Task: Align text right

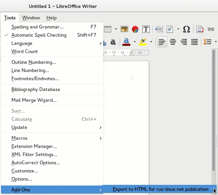Action: 184,42
